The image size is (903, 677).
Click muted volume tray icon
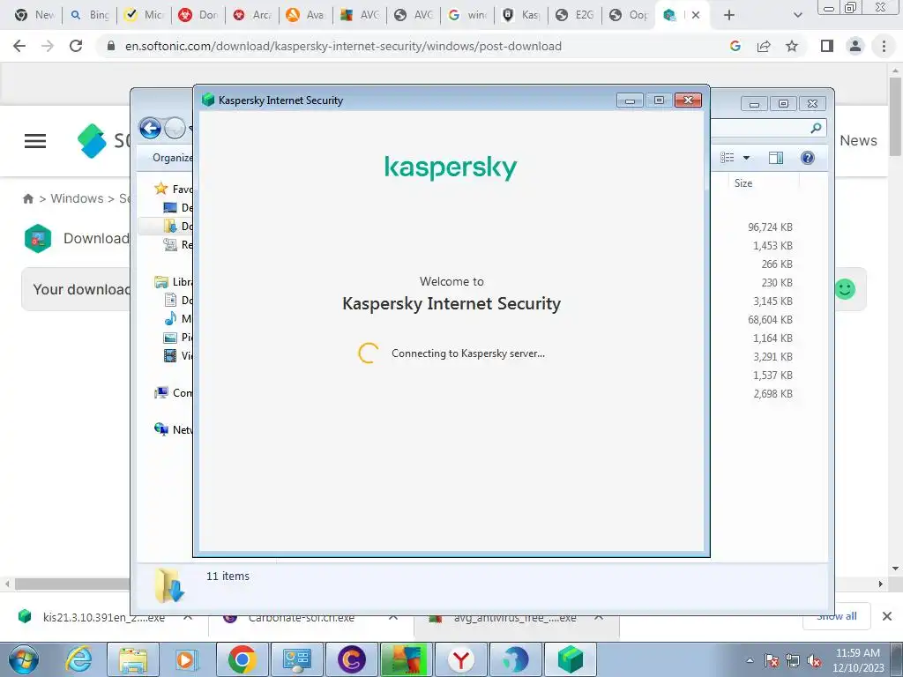click(x=814, y=661)
